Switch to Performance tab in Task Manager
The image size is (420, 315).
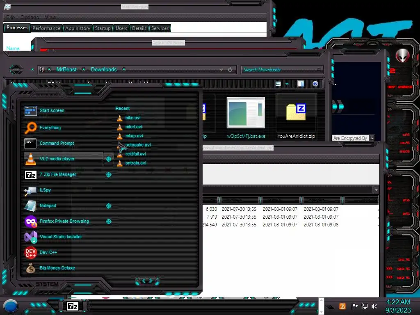(x=46, y=28)
